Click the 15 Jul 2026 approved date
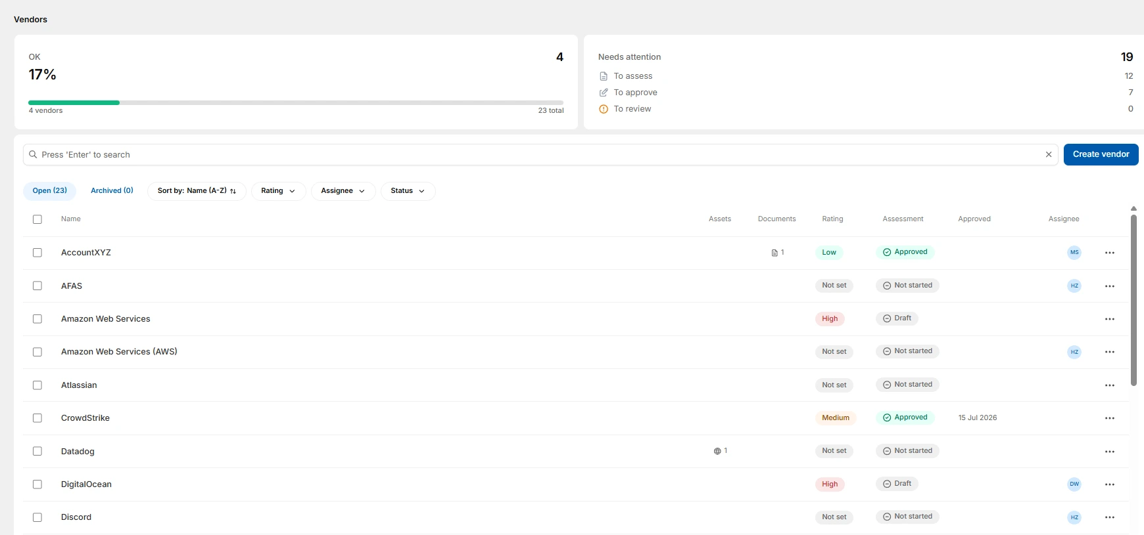This screenshot has height=535, width=1144. 978,418
